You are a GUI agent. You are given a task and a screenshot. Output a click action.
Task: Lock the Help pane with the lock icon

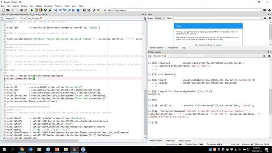coord(265,18)
